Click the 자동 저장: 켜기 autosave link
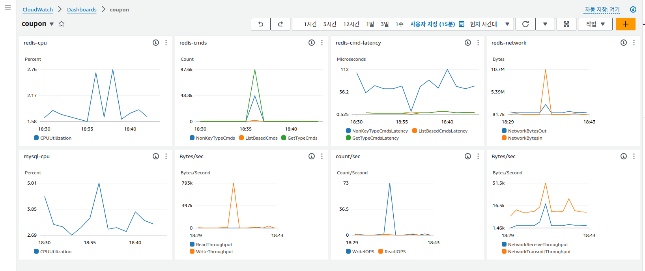 (602, 9)
